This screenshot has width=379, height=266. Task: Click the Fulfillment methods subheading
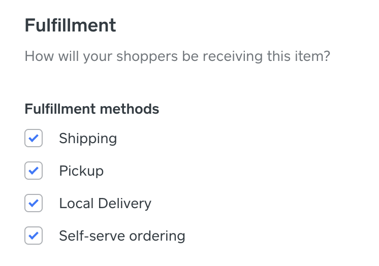[x=92, y=109]
